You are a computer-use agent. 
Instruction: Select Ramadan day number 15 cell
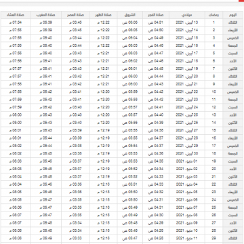(x=213, y=130)
